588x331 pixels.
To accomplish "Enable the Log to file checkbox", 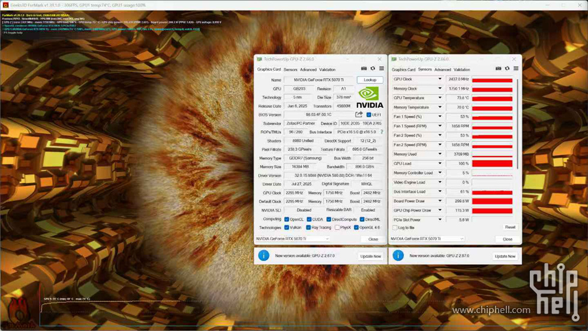I will click(395, 227).
